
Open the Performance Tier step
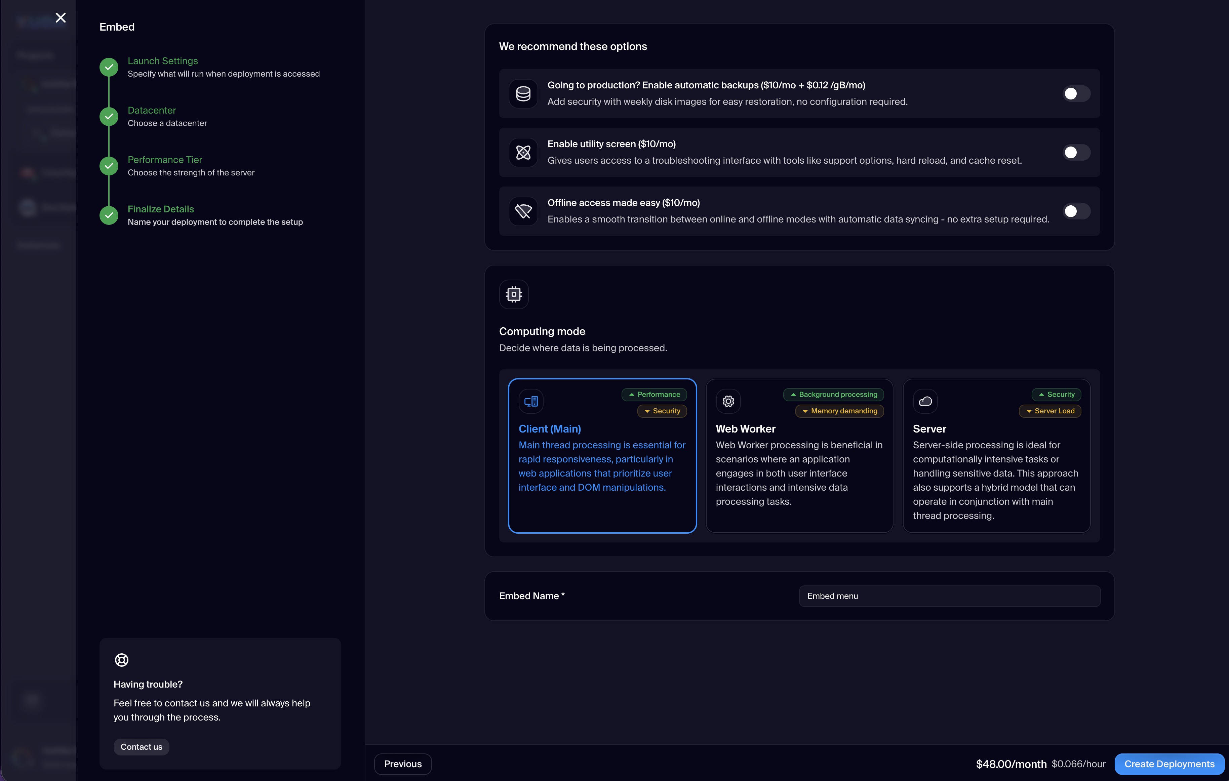pyautogui.click(x=164, y=160)
